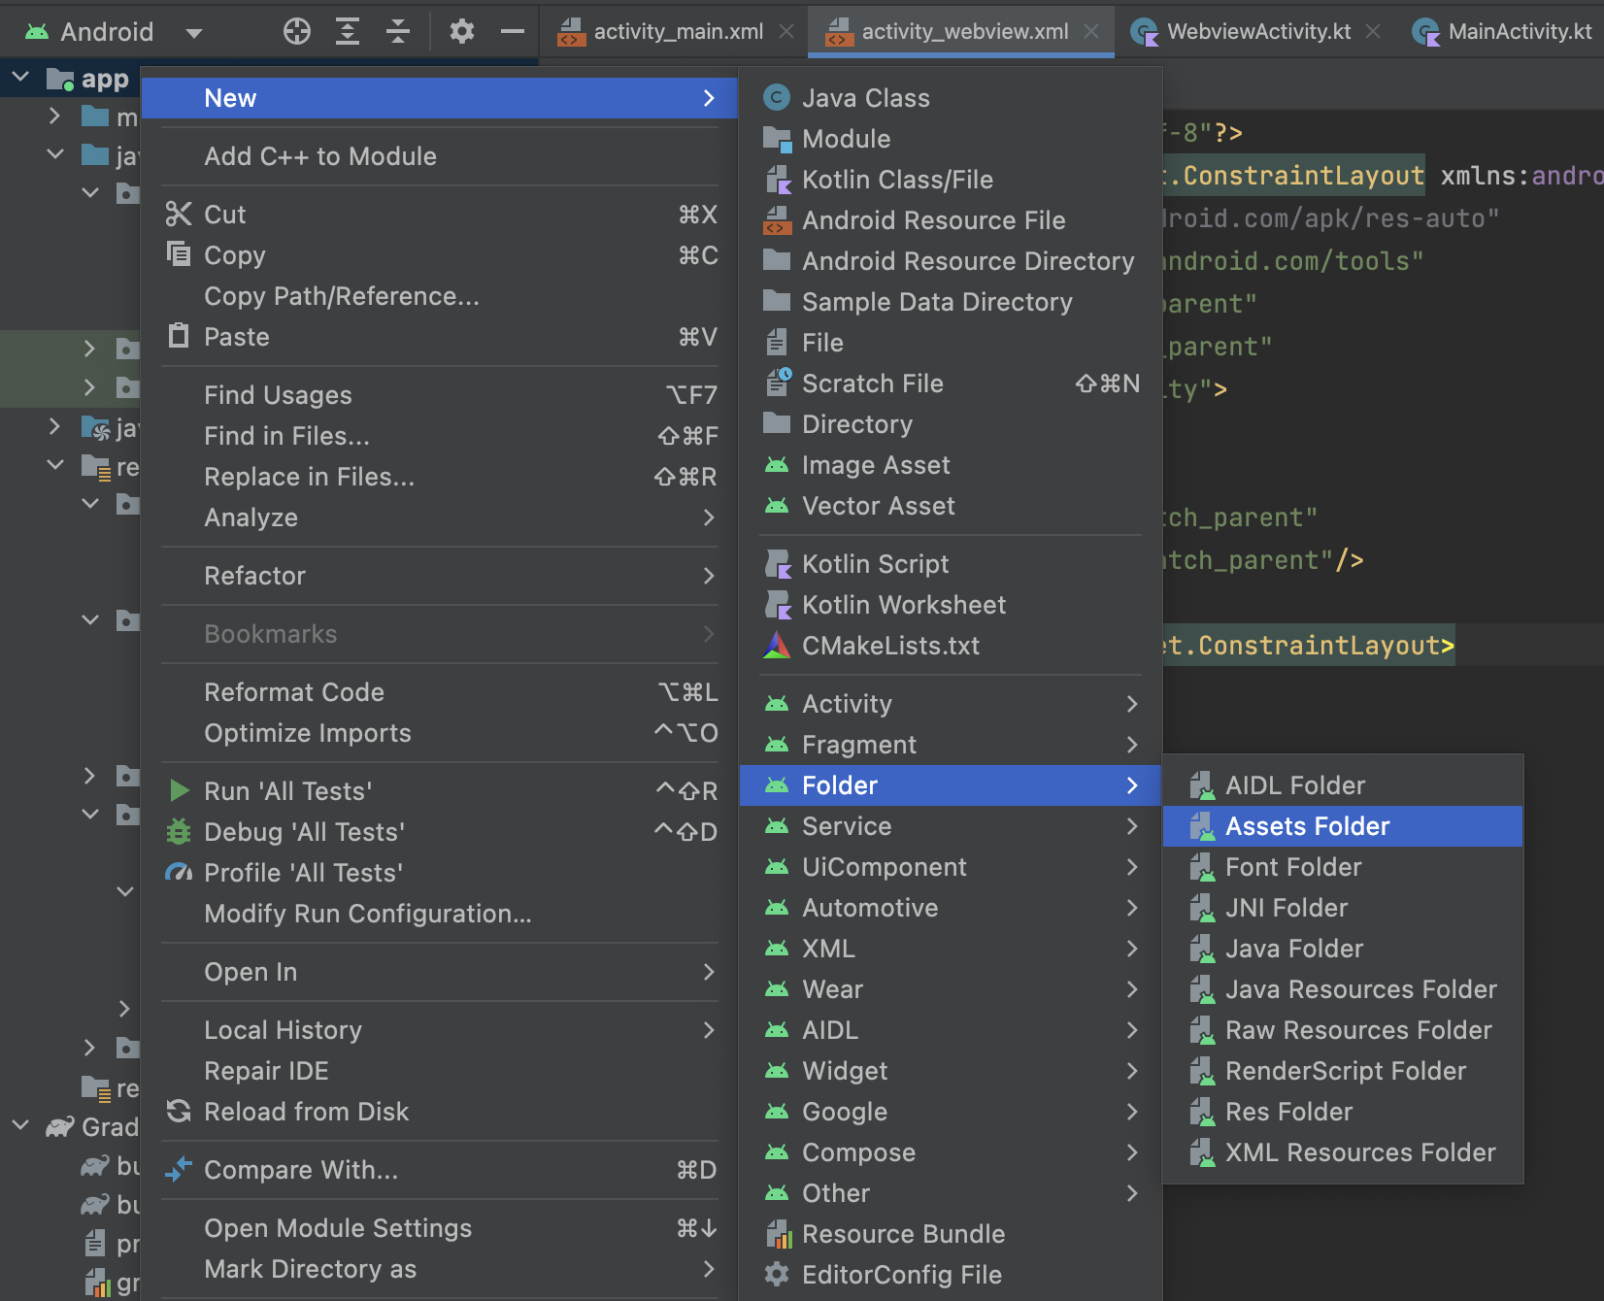The width and height of the screenshot is (1604, 1301).
Task: Choose Copy Path/Reference...
Action: (440, 296)
